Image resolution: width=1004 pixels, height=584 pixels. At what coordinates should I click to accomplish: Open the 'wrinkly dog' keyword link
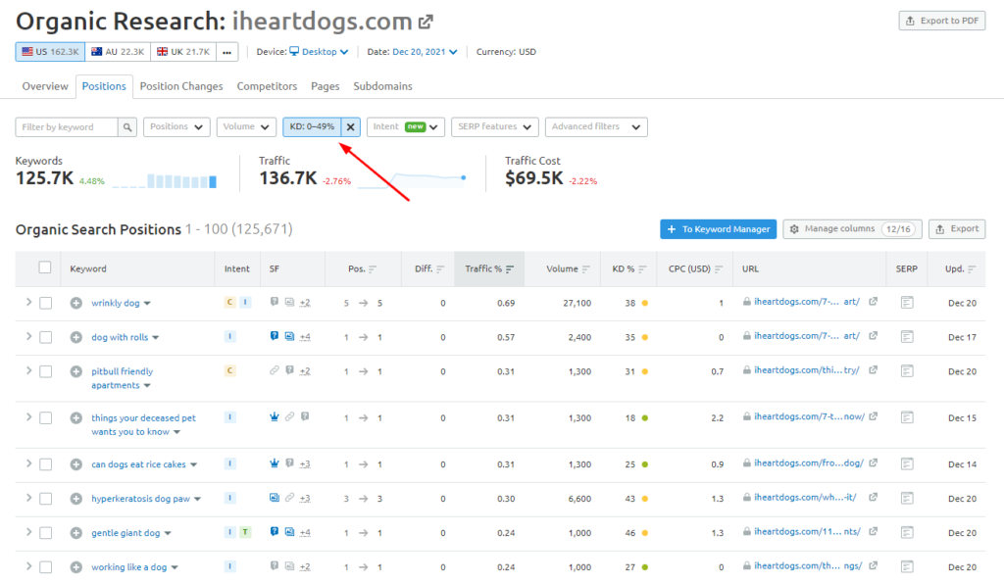tap(116, 303)
